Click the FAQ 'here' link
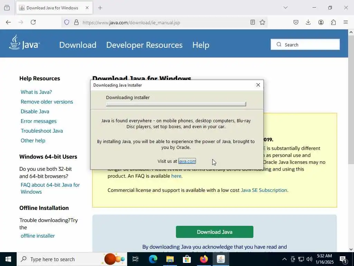The height and width of the screenshot is (266, 354). click(176, 176)
